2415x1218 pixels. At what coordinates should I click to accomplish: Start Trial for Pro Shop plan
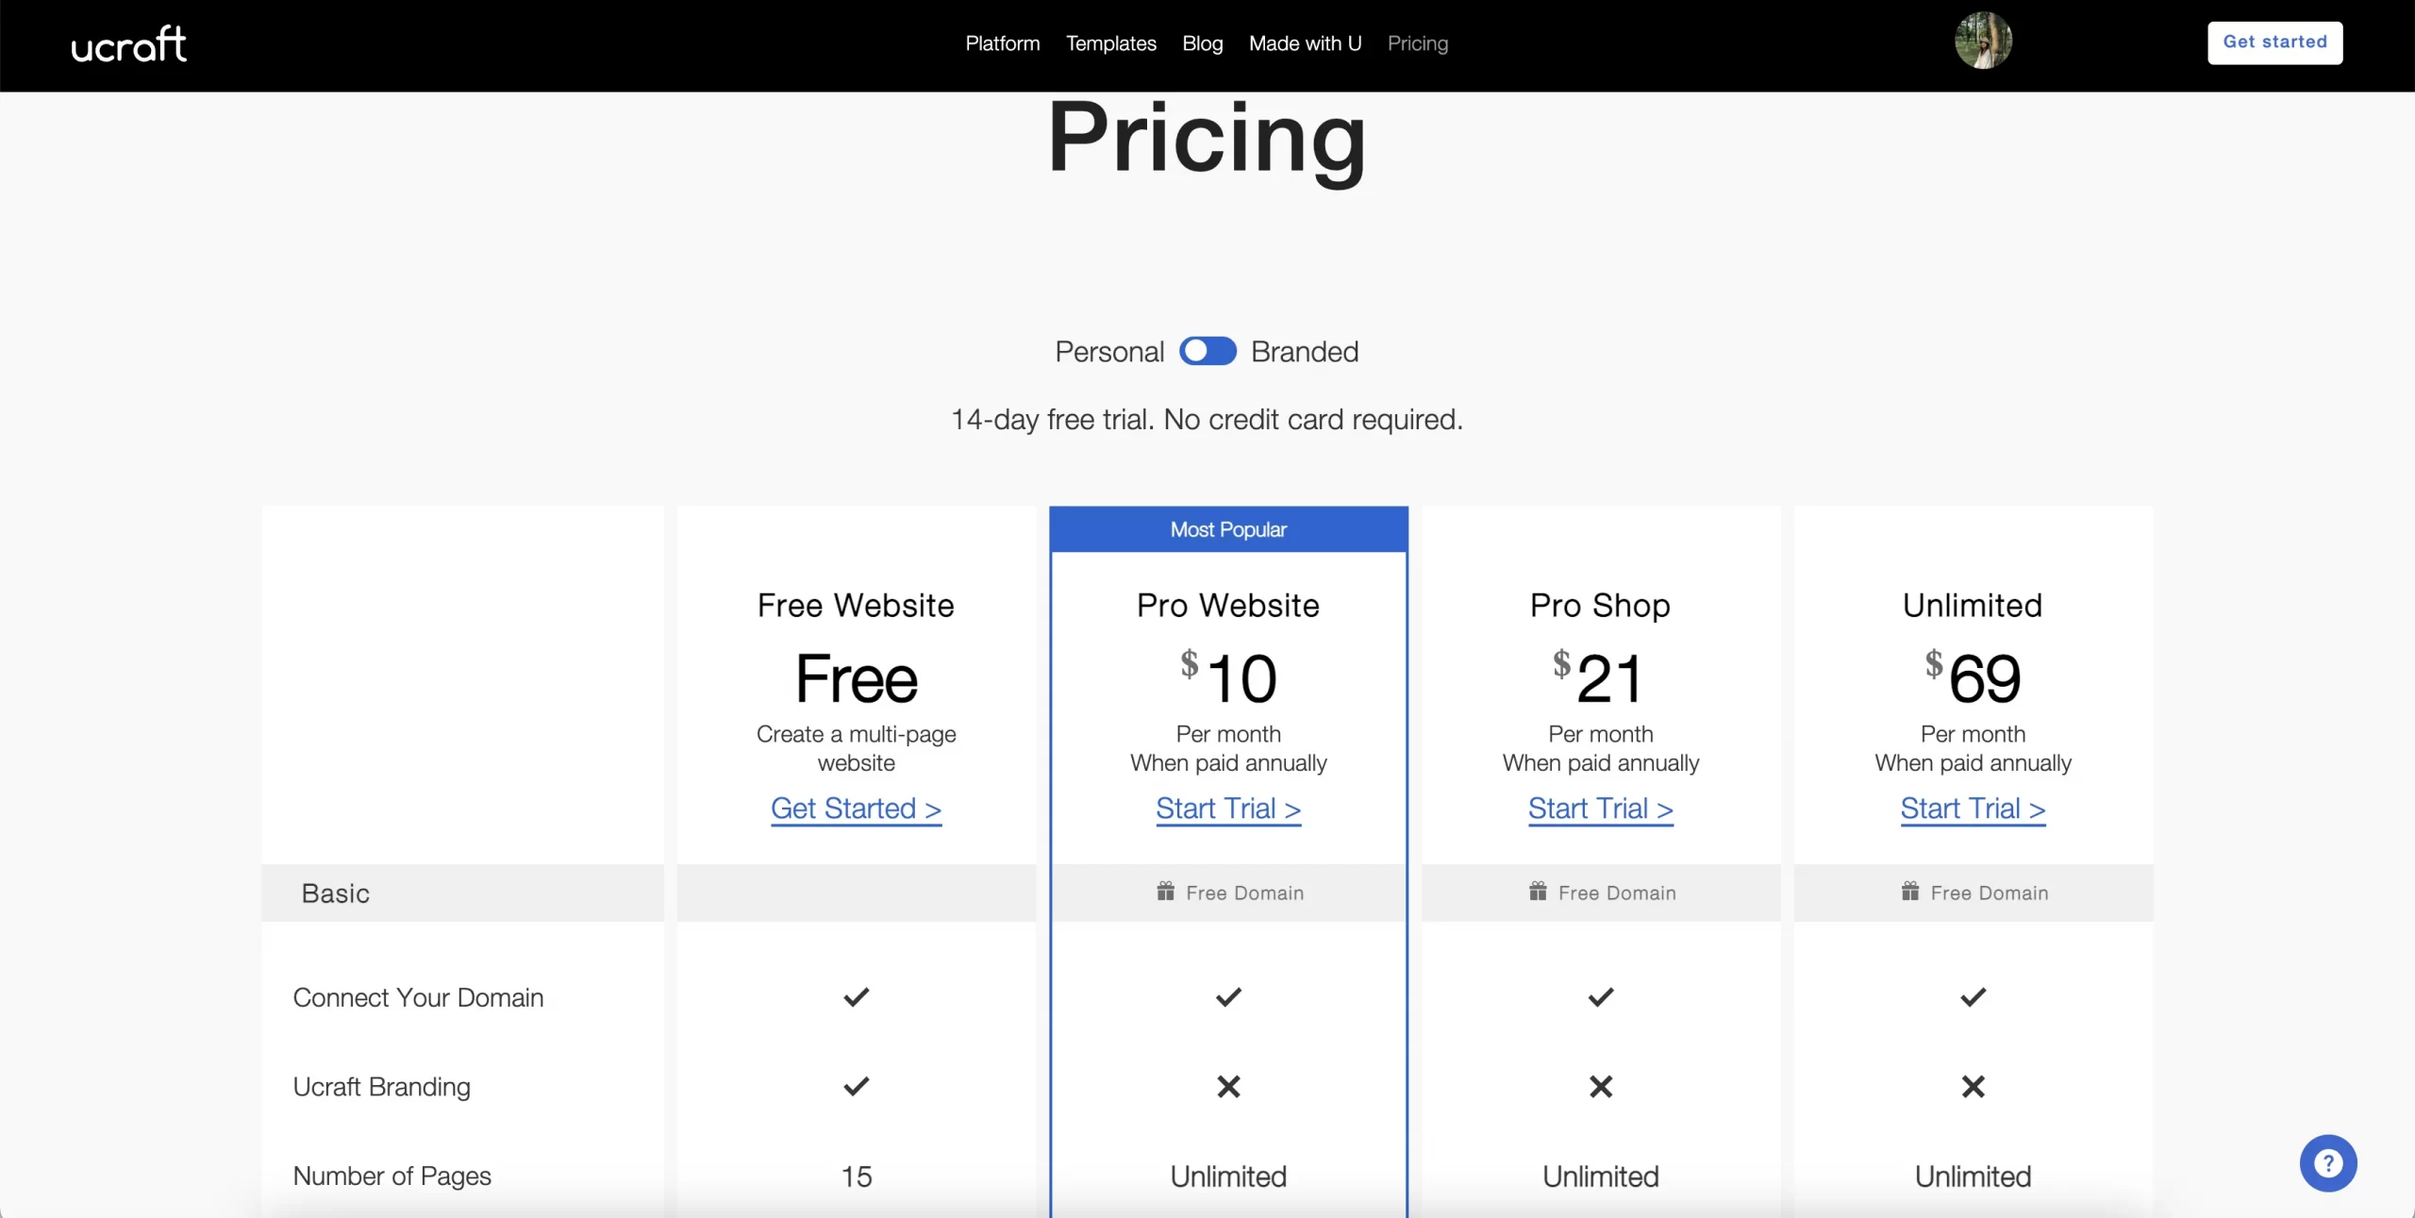click(x=1600, y=809)
